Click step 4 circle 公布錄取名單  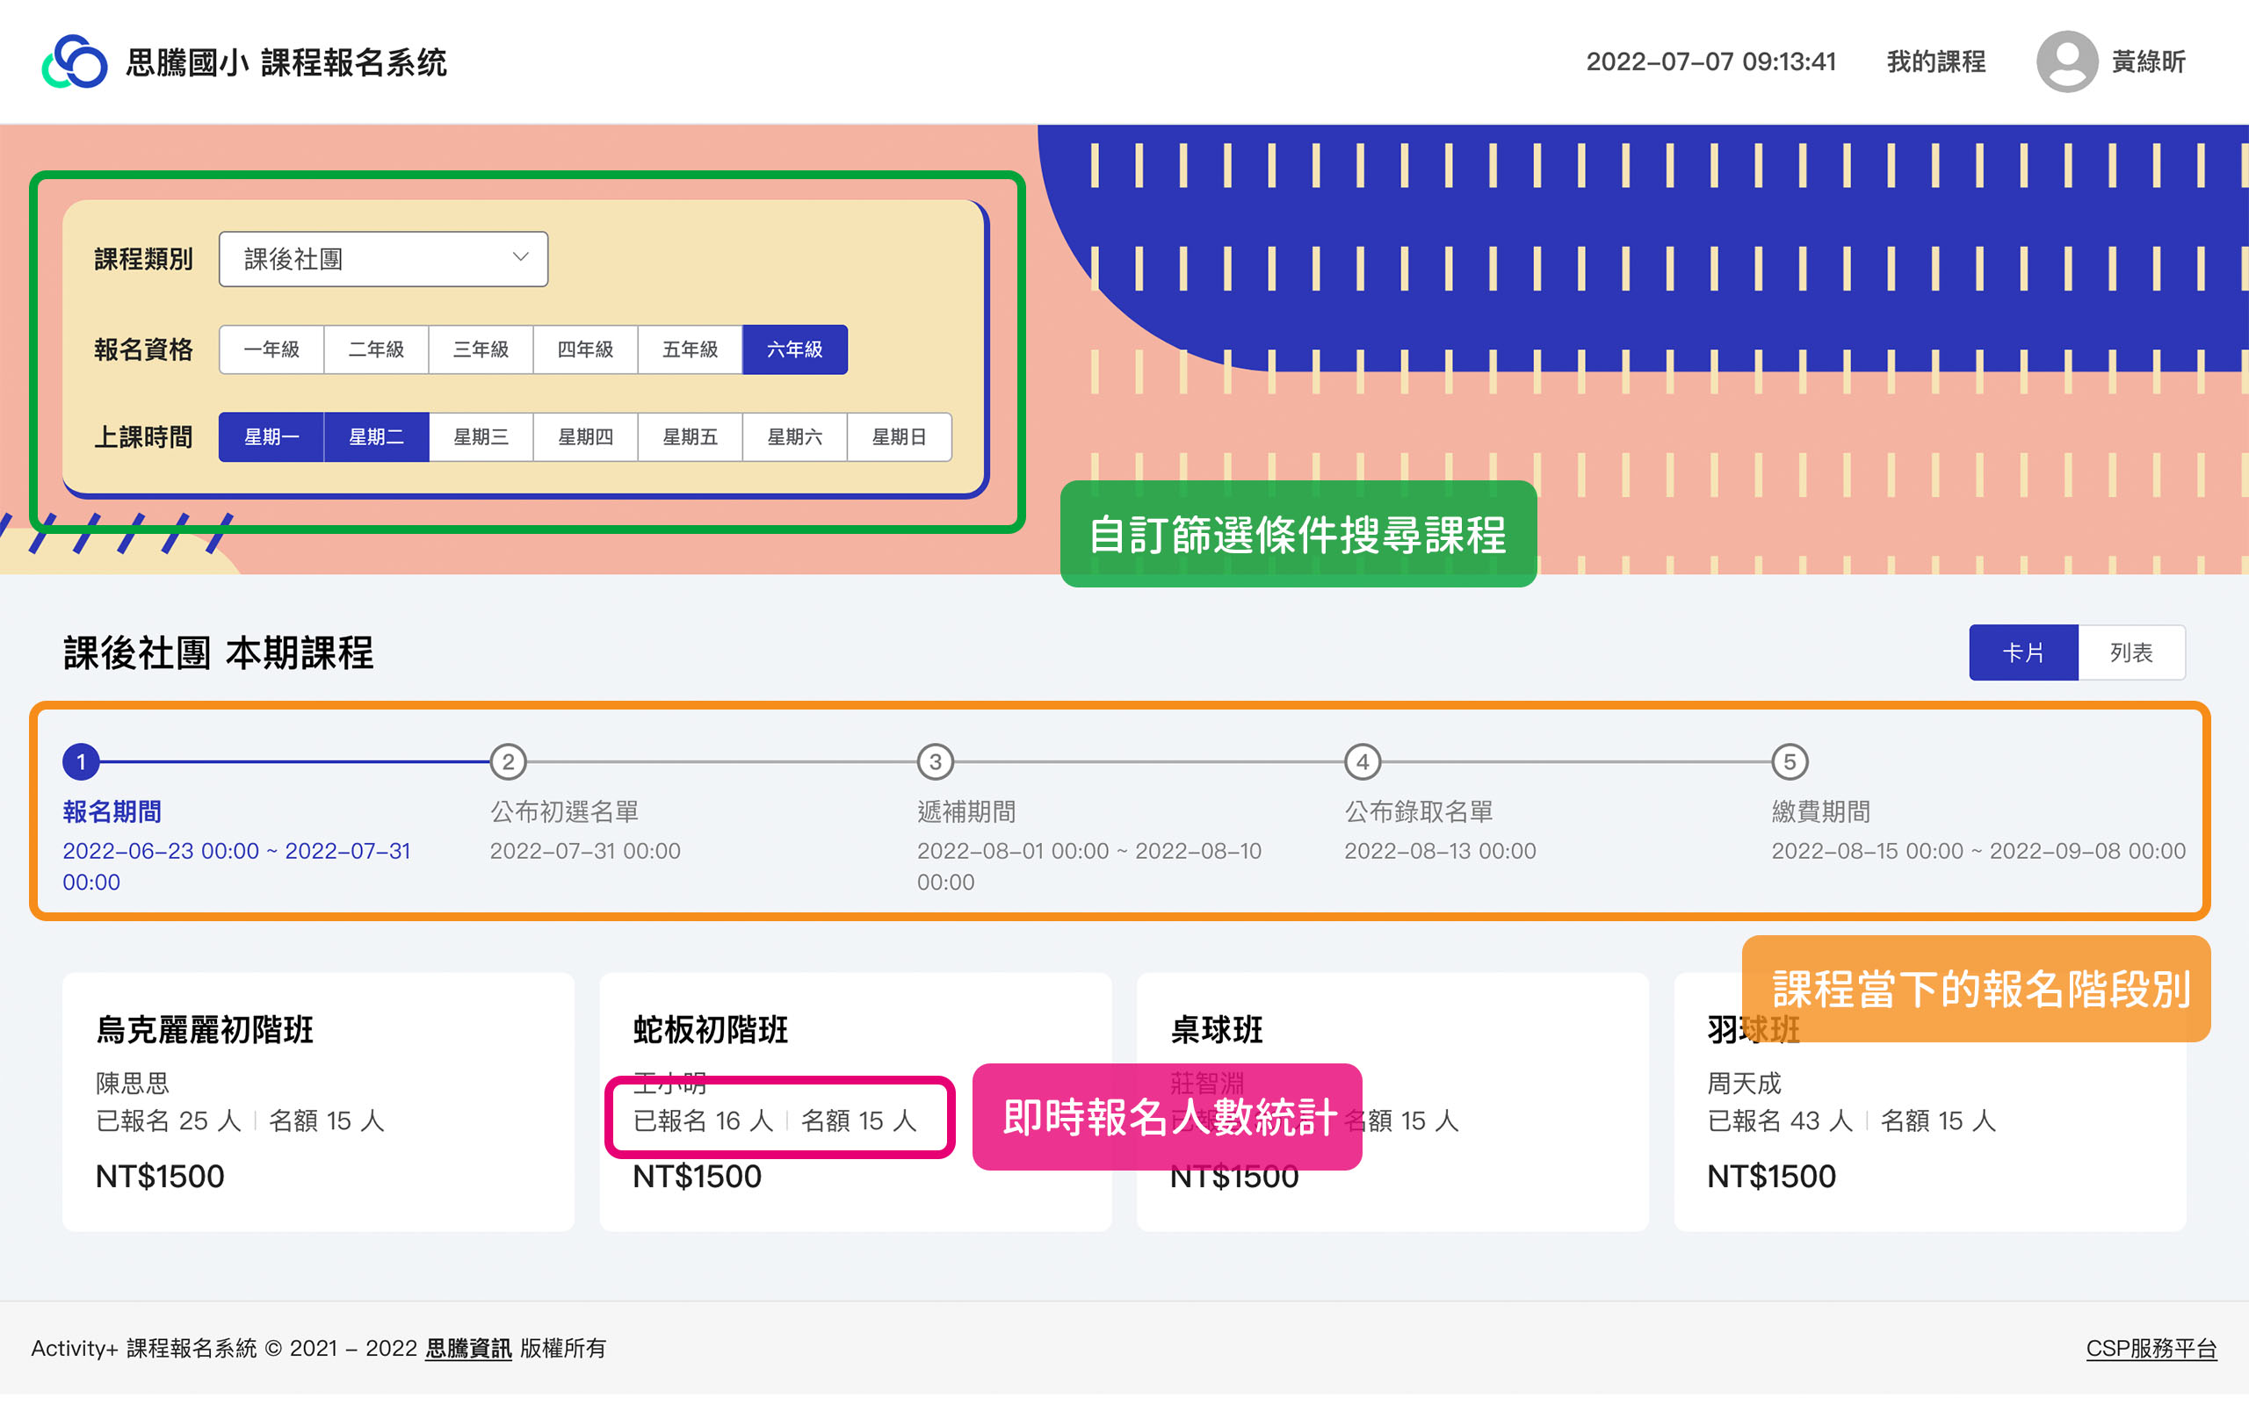1363,762
